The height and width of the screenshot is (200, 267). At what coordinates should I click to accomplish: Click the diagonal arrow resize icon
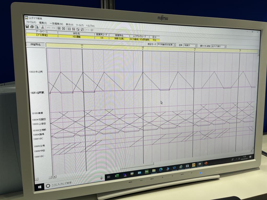coord(78,29)
